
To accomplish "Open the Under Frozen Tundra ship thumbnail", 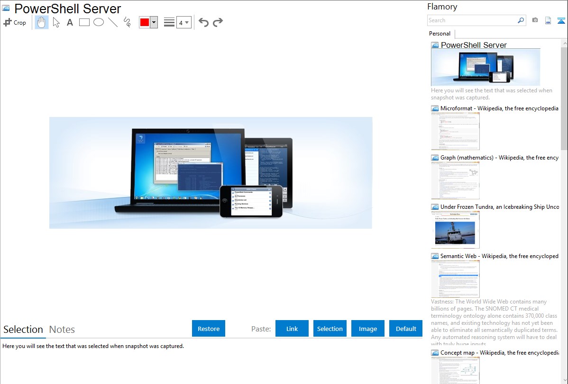I will pos(455,230).
